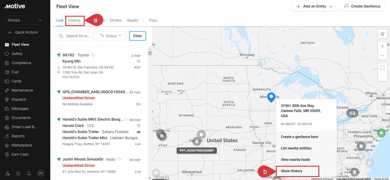Enter fullscreen map view
390x180 pixels.
(x=382, y=68)
